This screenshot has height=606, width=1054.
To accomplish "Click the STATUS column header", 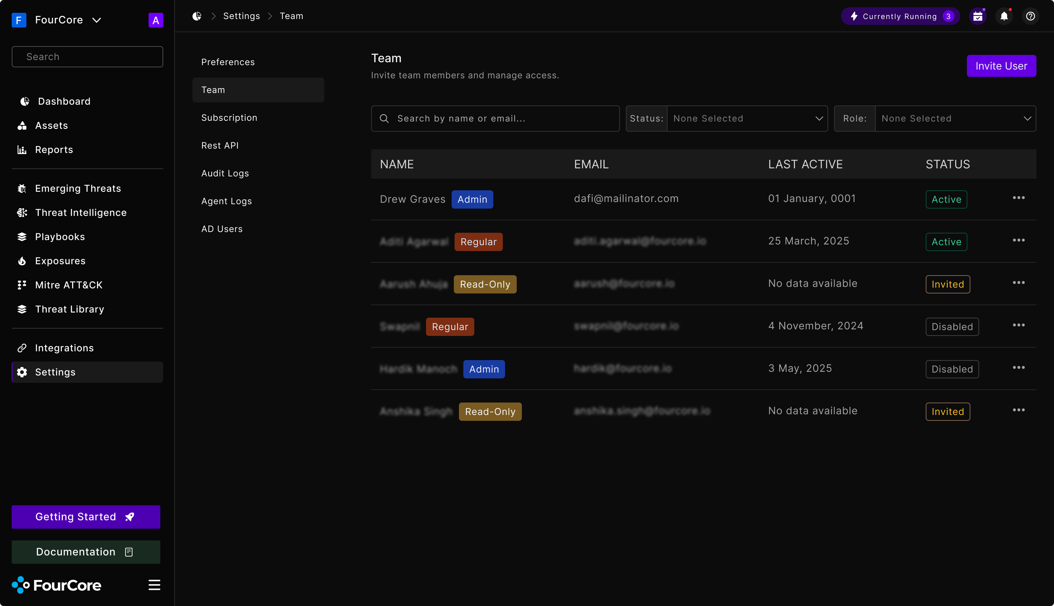I will (x=948, y=164).
